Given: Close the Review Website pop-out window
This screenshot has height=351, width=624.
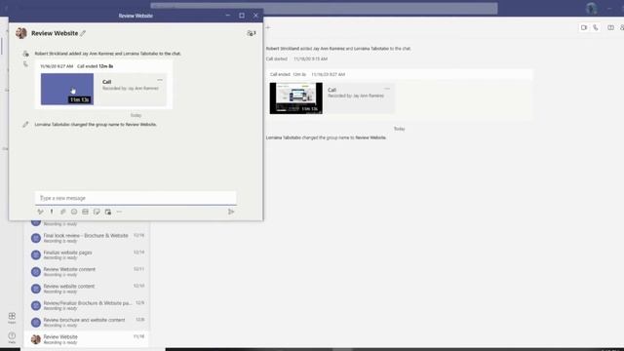Looking at the screenshot, I should (x=255, y=16).
